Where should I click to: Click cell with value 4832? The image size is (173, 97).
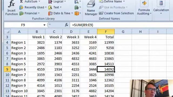click(71, 59)
